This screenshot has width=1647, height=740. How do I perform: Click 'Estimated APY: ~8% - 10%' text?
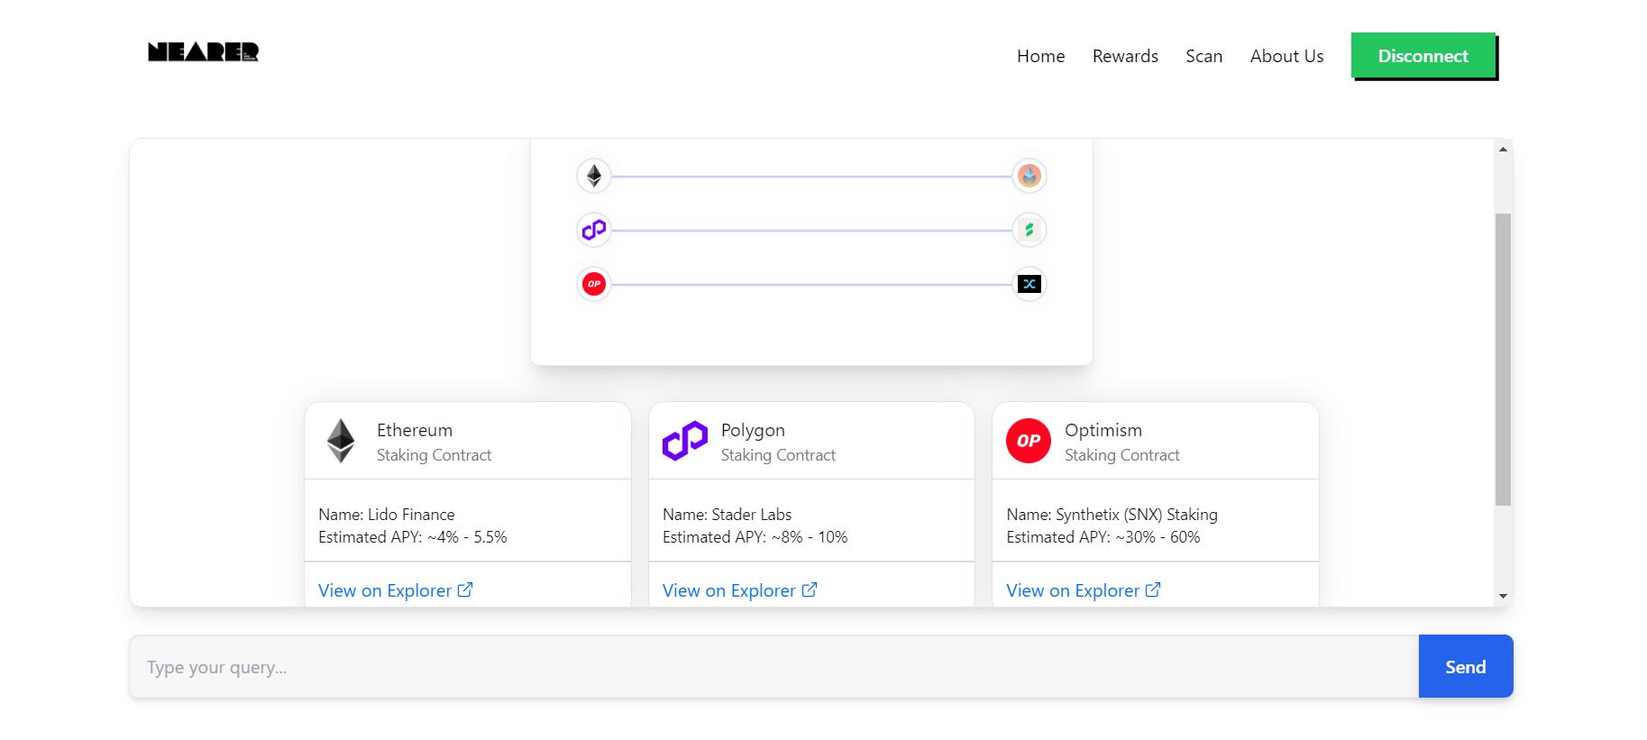click(x=755, y=537)
